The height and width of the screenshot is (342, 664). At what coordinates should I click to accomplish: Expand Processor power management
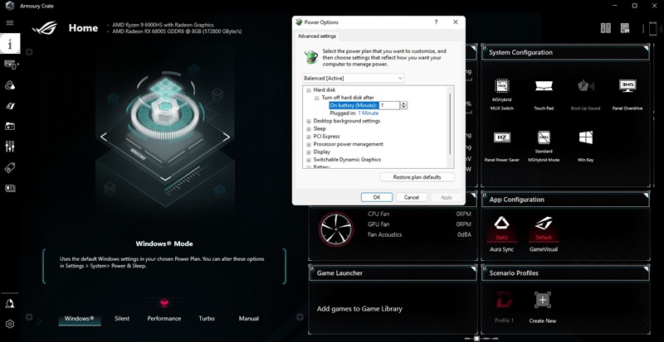point(308,144)
